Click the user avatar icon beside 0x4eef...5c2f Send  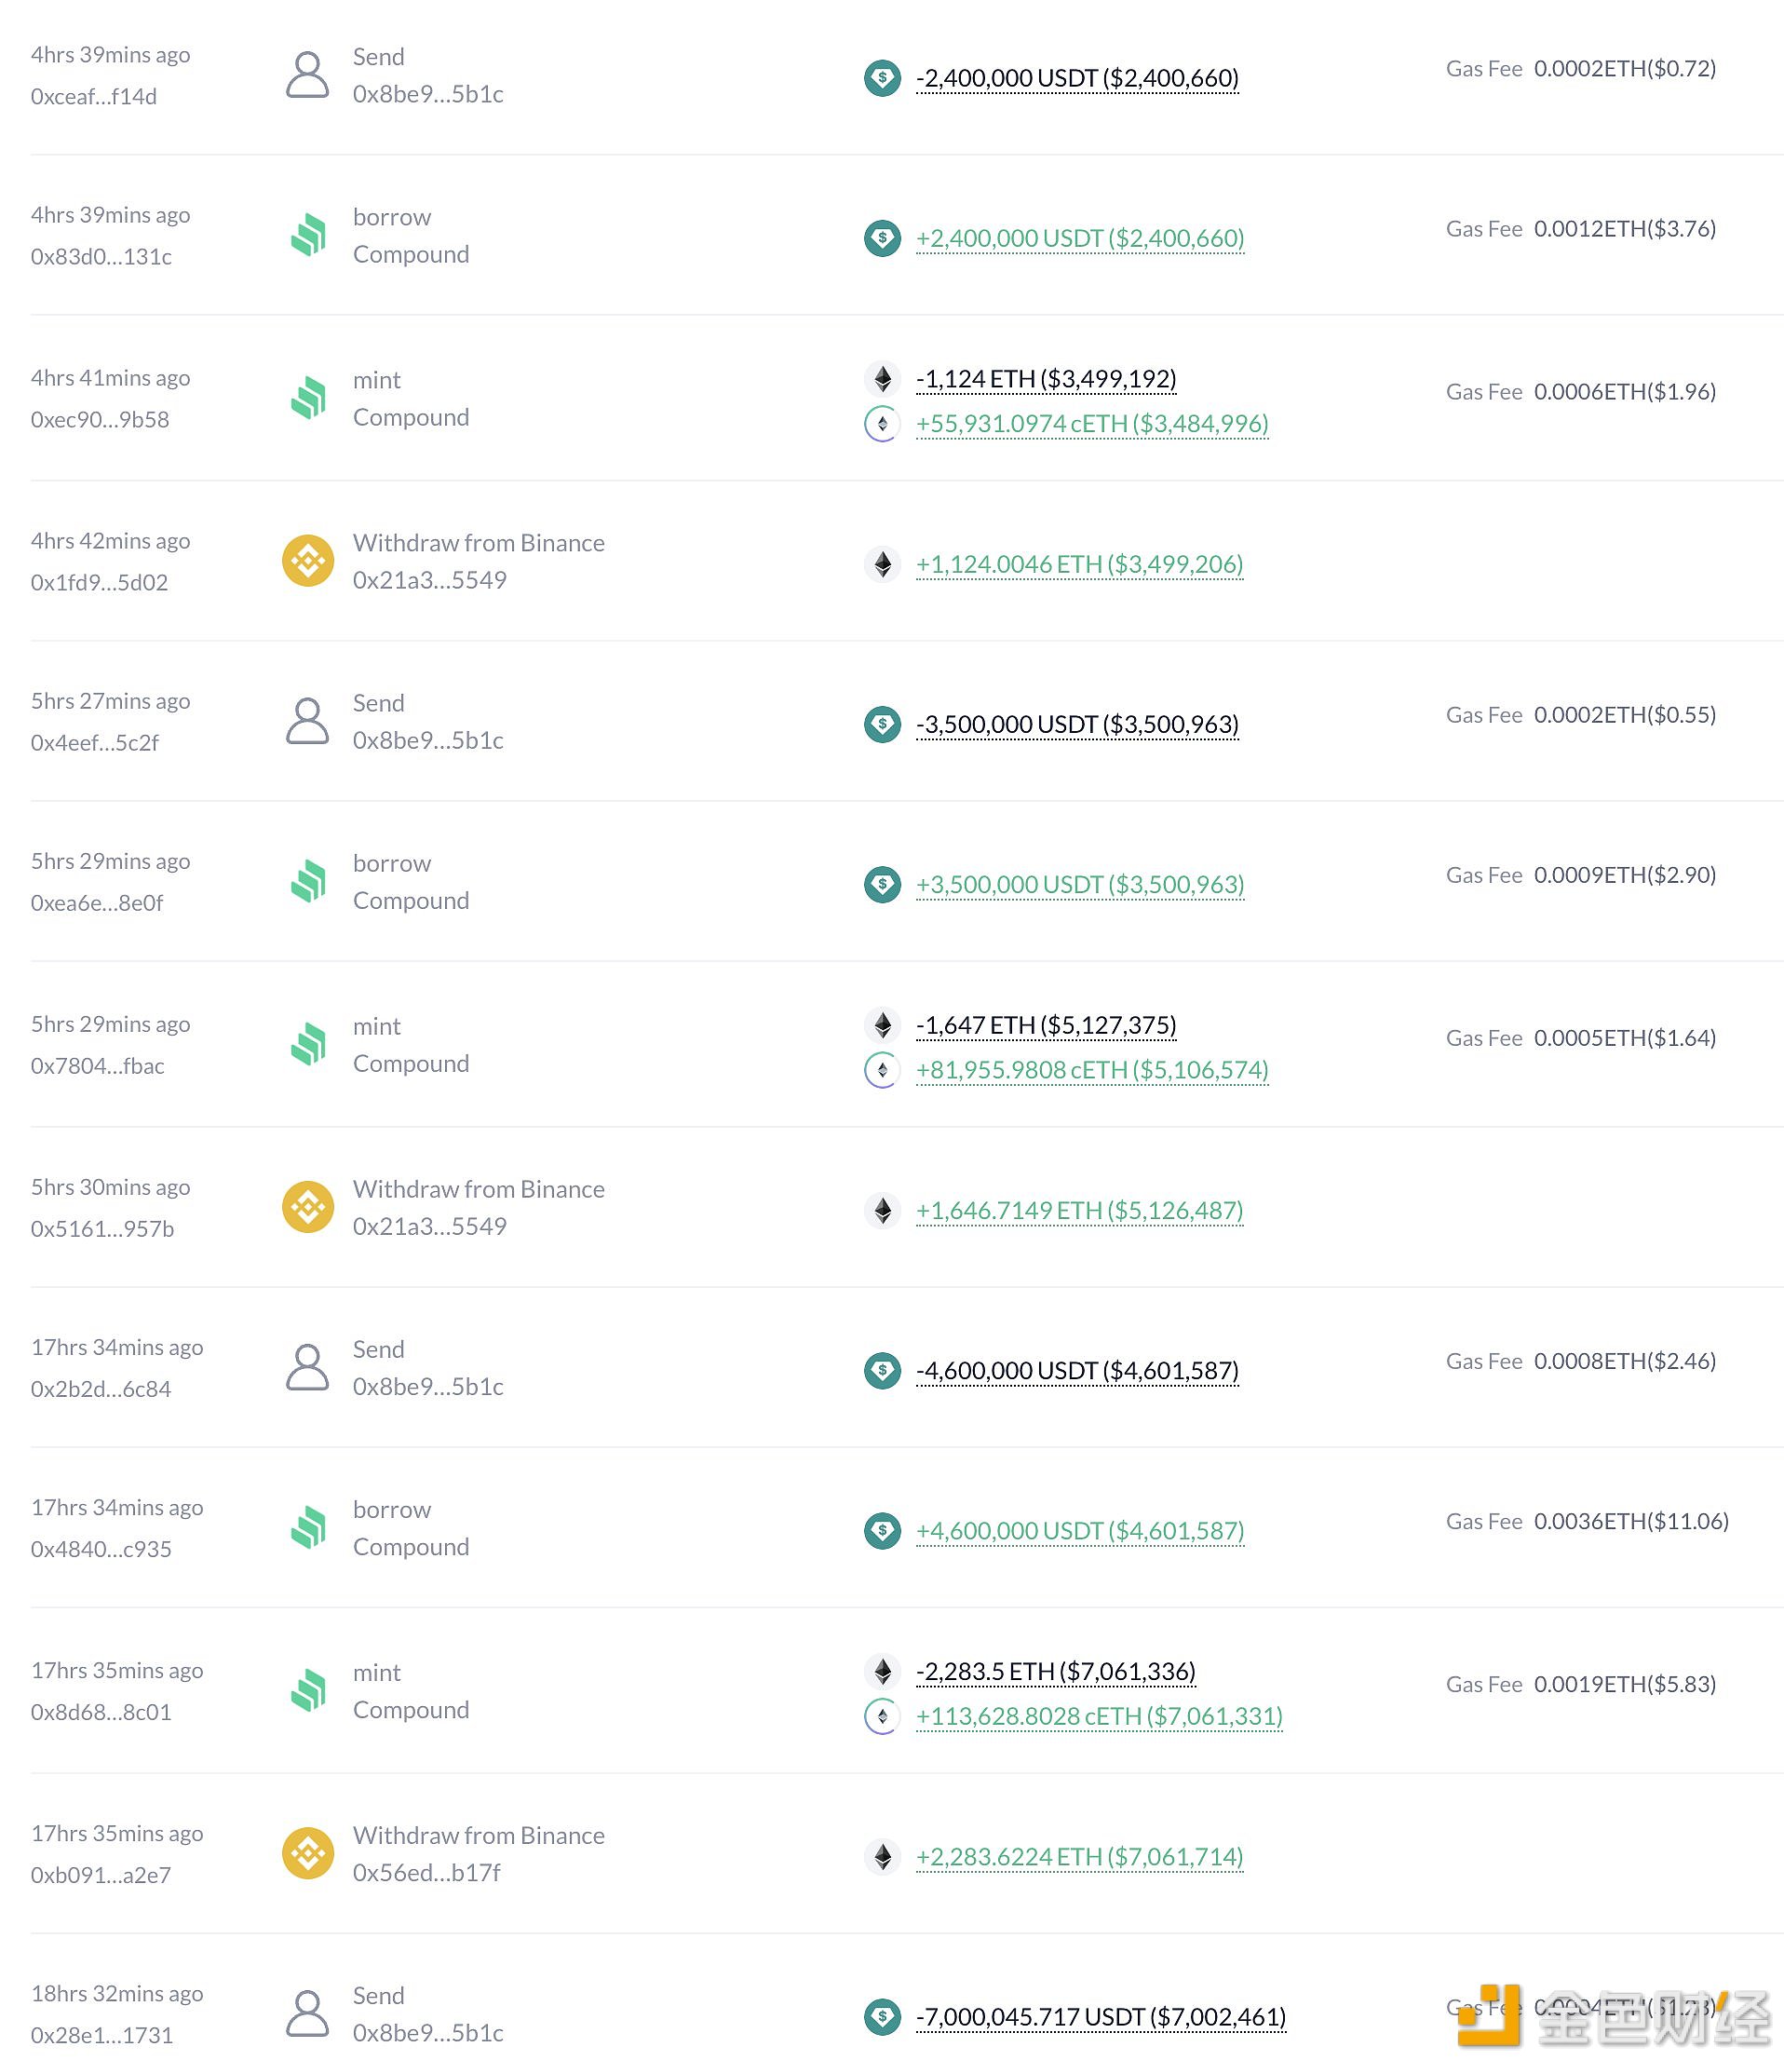point(307,721)
